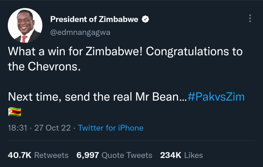Click the Quote Tweets label
Screen dimensions: 263x167
[127, 155]
